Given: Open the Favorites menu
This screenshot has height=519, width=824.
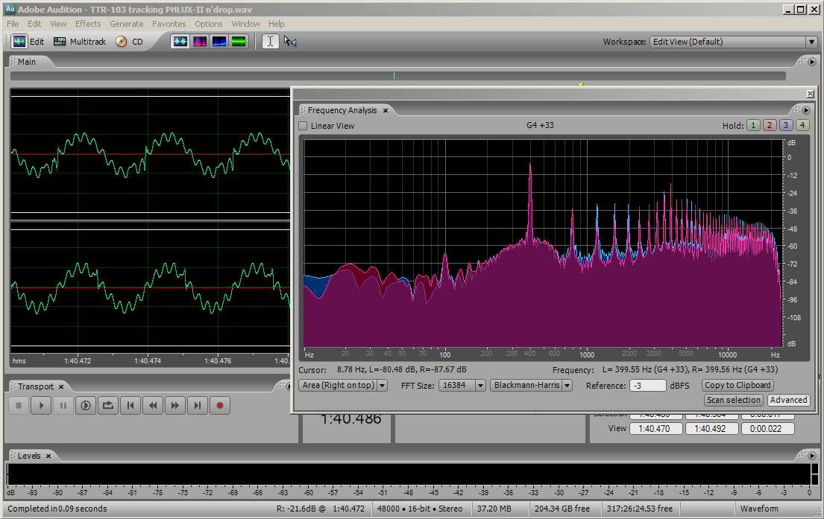Looking at the screenshot, I should 169,24.
